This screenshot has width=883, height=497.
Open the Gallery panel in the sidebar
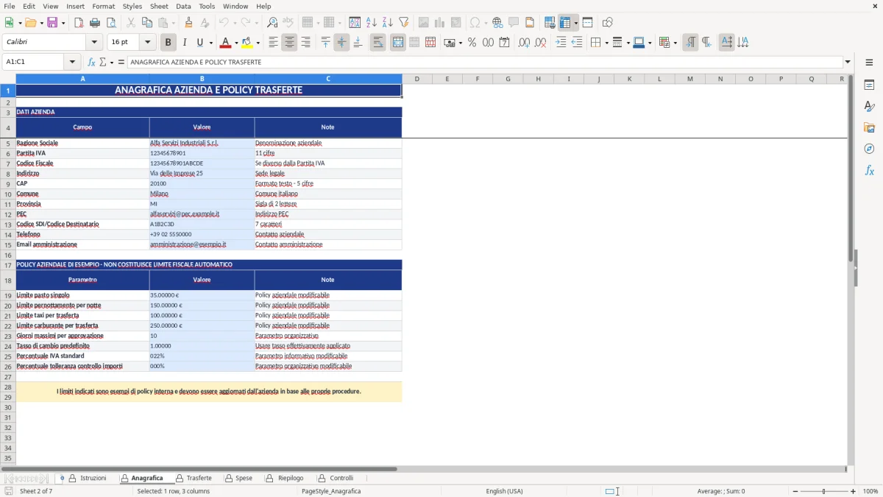click(869, 128)
